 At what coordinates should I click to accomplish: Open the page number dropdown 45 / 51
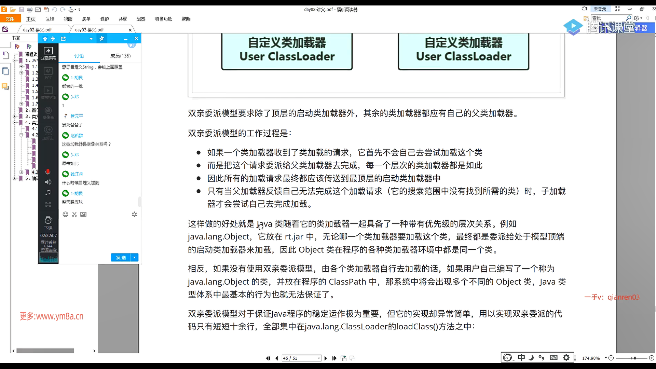click(x=319, y=358)
